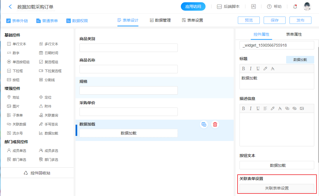Image resolution: width=319 pixels, height=196 pixels.
Task: Delete the selected 数据加载 widget
Action: point(215,124)
